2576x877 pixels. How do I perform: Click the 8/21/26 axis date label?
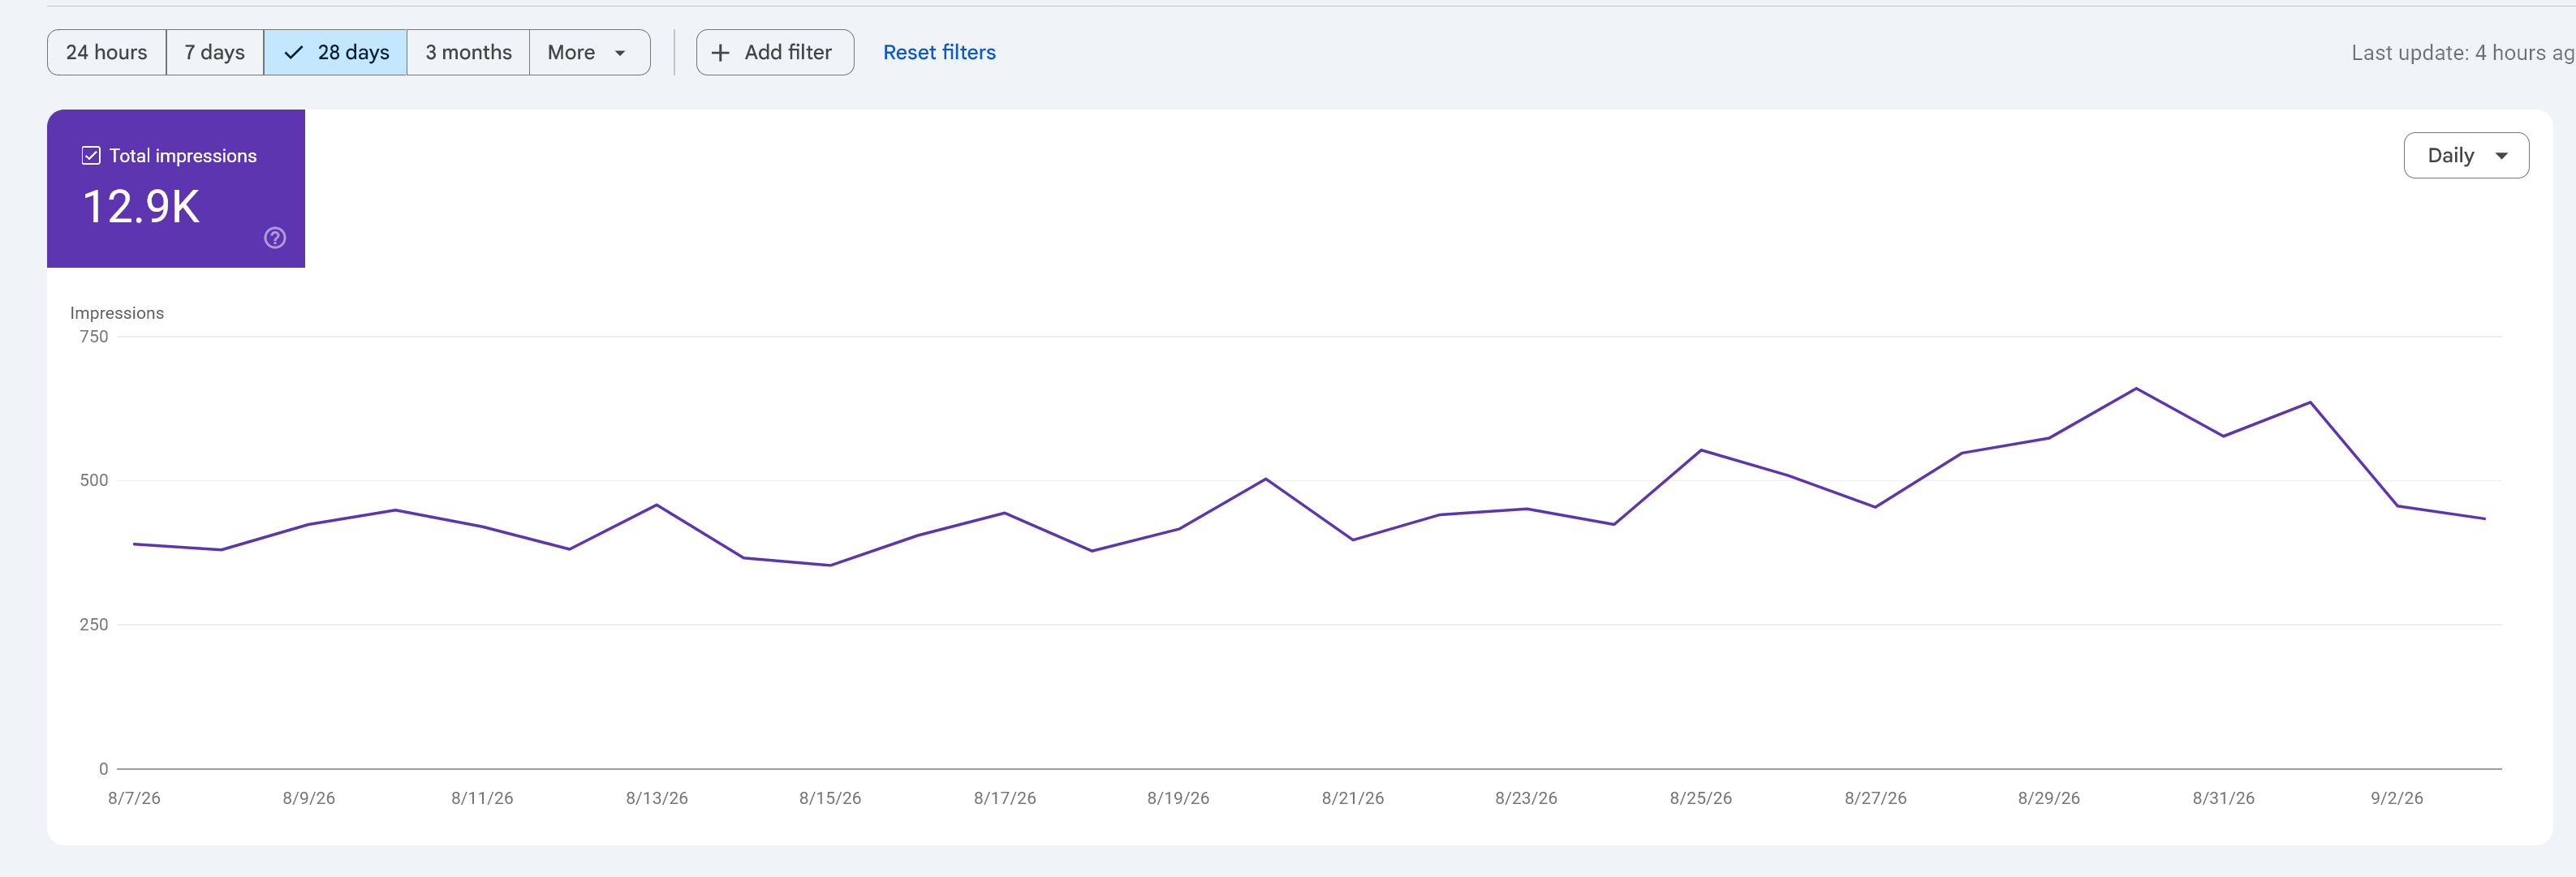pos(1353,798)
